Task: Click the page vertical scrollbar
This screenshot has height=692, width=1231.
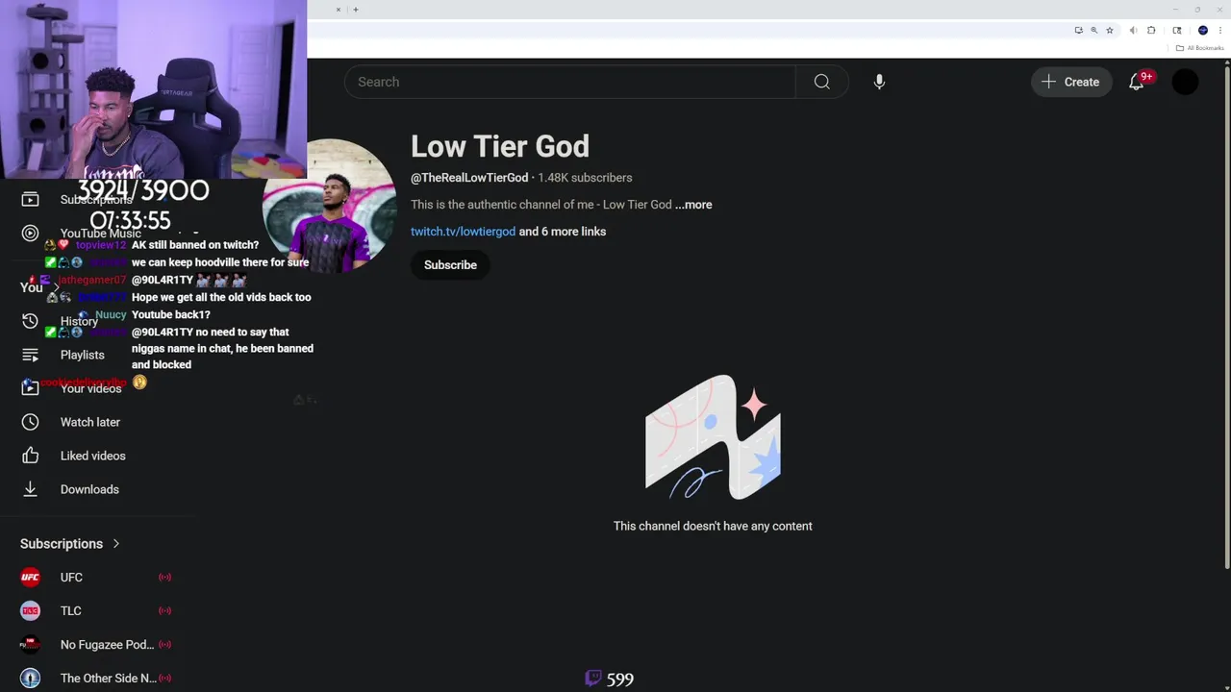Action: tap(1226, 317)
